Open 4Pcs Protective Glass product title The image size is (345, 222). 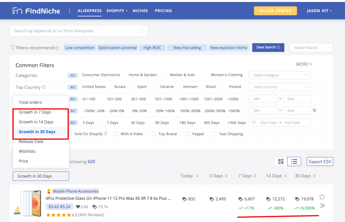[x=108, y=198]
